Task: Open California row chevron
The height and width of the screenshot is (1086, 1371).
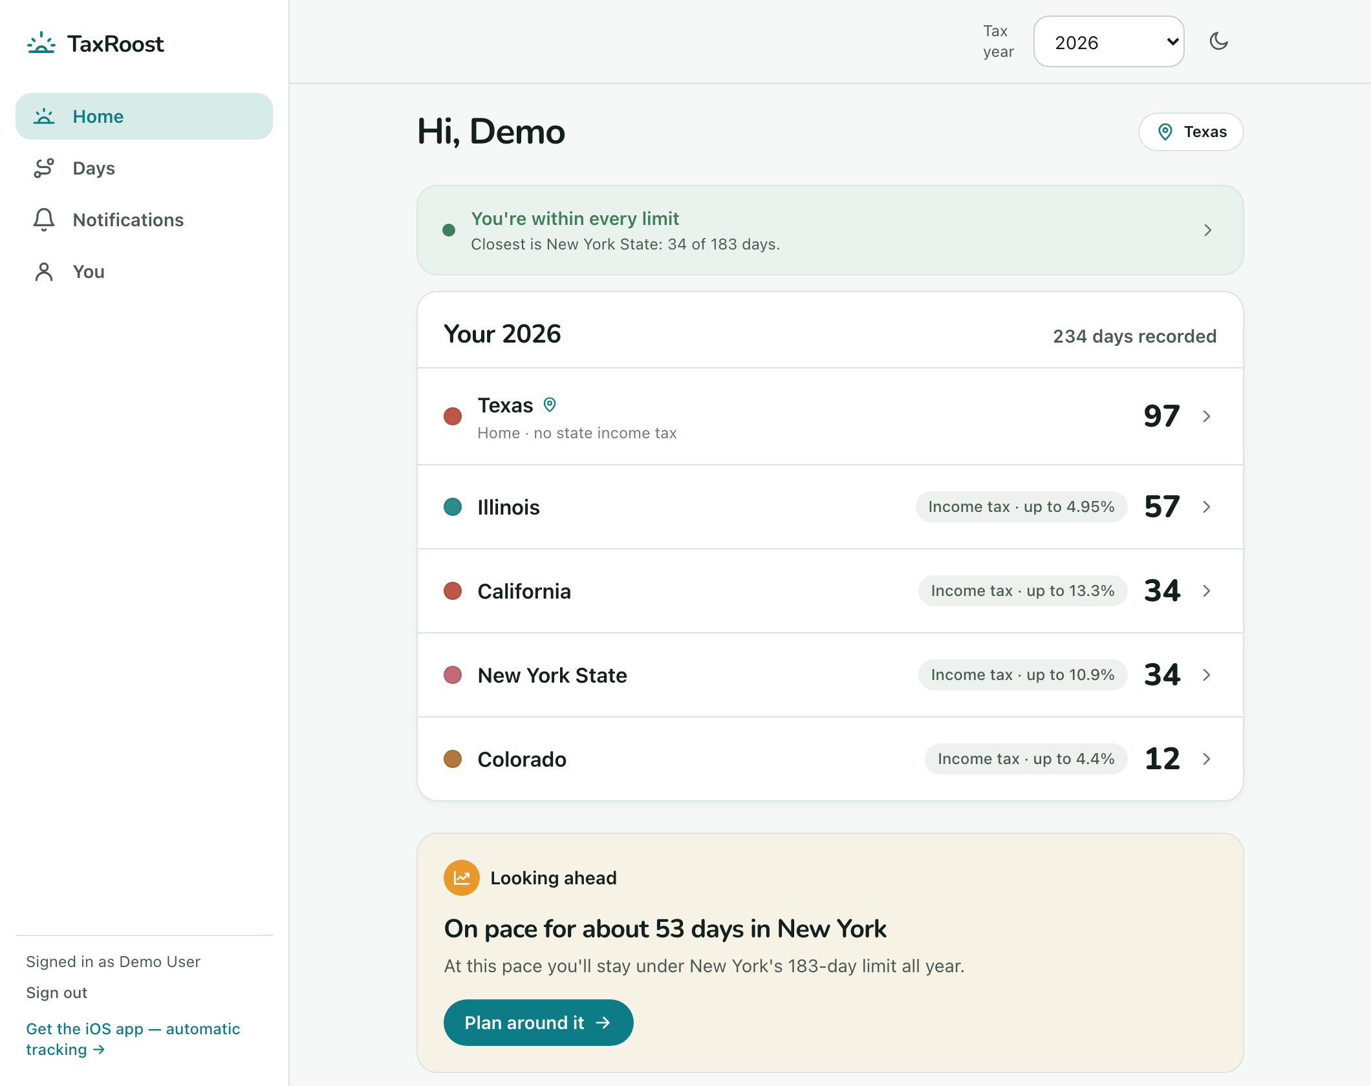Action: point(1207,591)
